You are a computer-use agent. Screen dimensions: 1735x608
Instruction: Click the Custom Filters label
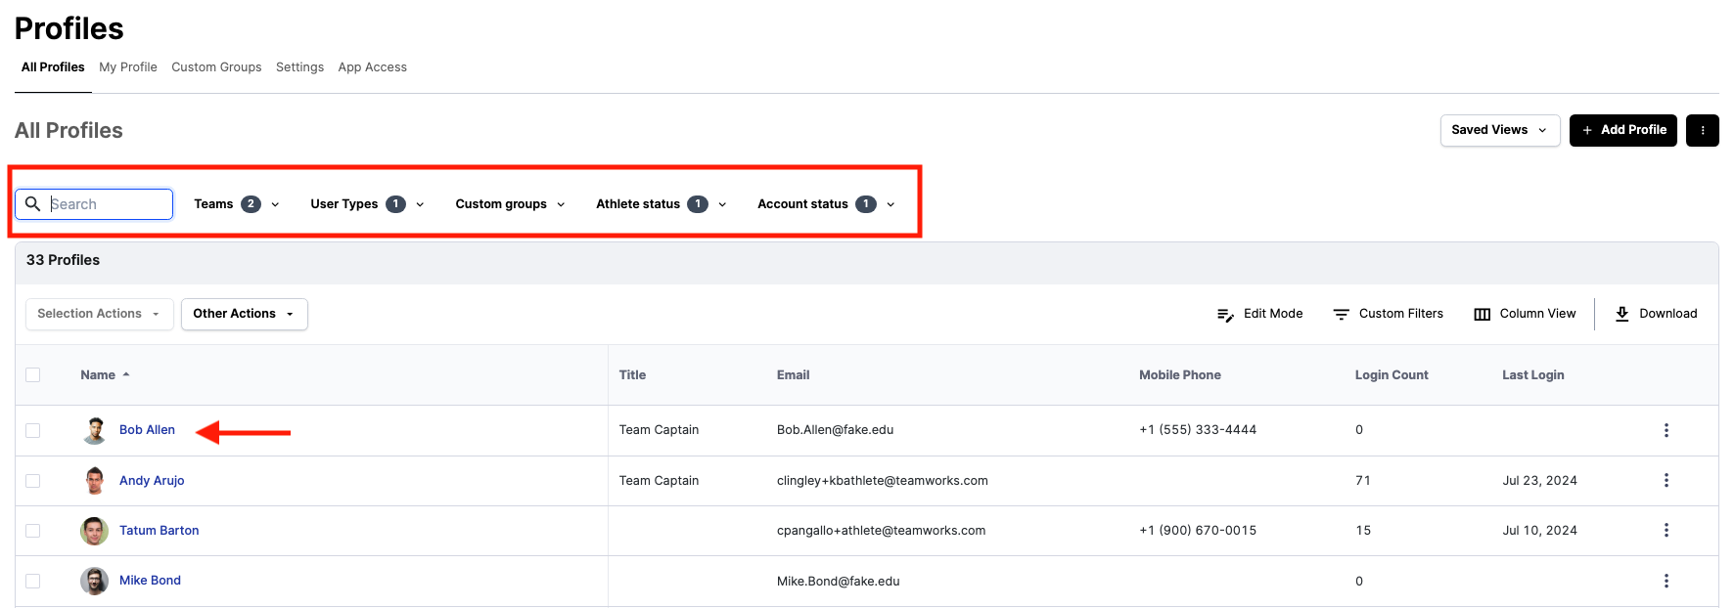coord(1400,314)
